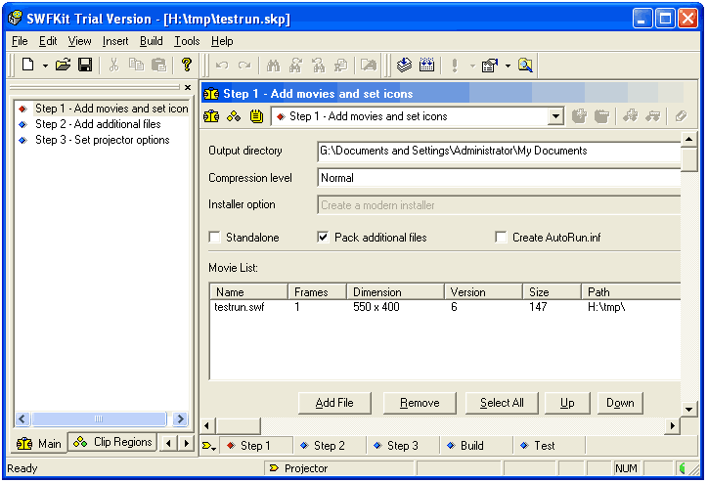Open the File menu

[20, 41]
